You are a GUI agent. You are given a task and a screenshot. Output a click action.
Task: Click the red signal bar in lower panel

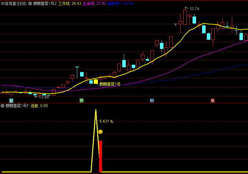tap(100, 156)
